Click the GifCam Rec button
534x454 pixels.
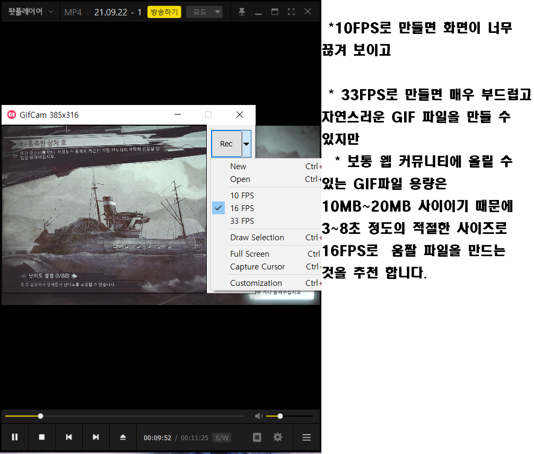click(x=226, y=144)
